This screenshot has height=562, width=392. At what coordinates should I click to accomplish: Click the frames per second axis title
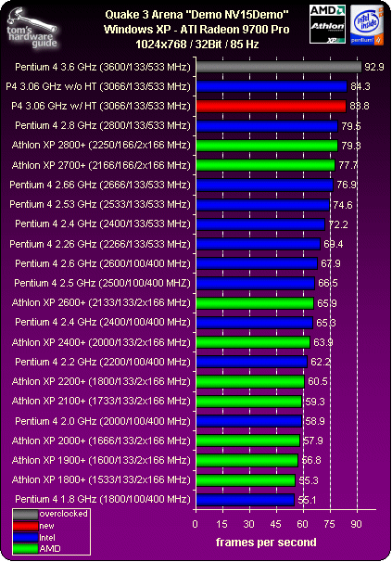(266, 543)
